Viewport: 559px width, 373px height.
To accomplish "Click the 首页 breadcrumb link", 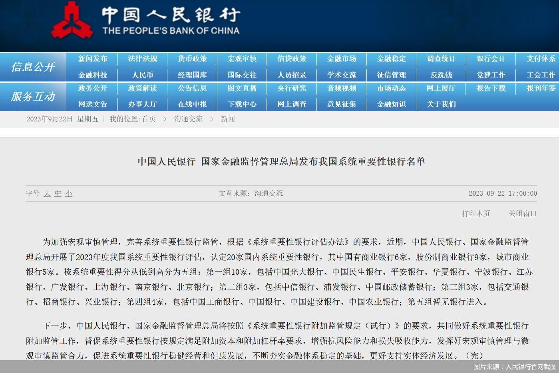I will [x=149, y=119].
